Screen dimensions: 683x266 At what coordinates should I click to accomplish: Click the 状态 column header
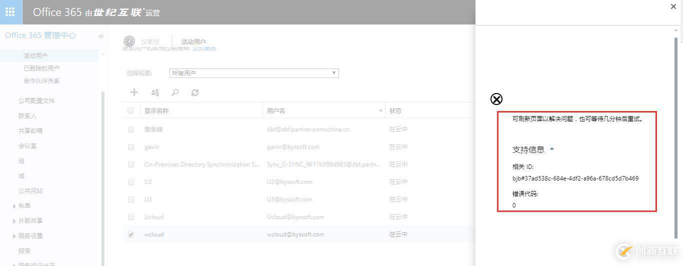pyautogui.click(x=395, y=110)
